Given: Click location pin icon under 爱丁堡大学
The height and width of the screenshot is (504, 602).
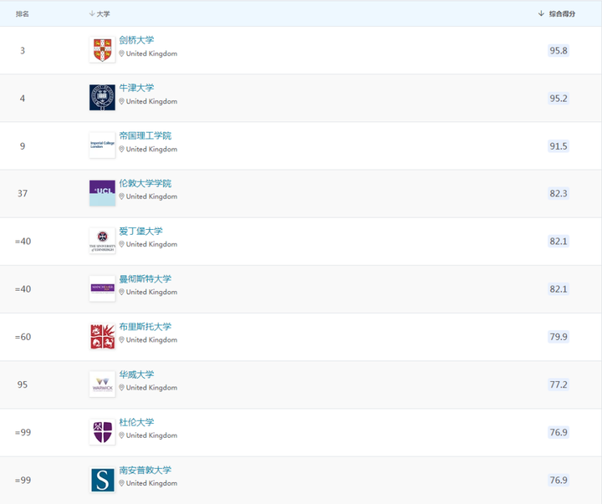Looking at the screenshot, I should [122, 244].
